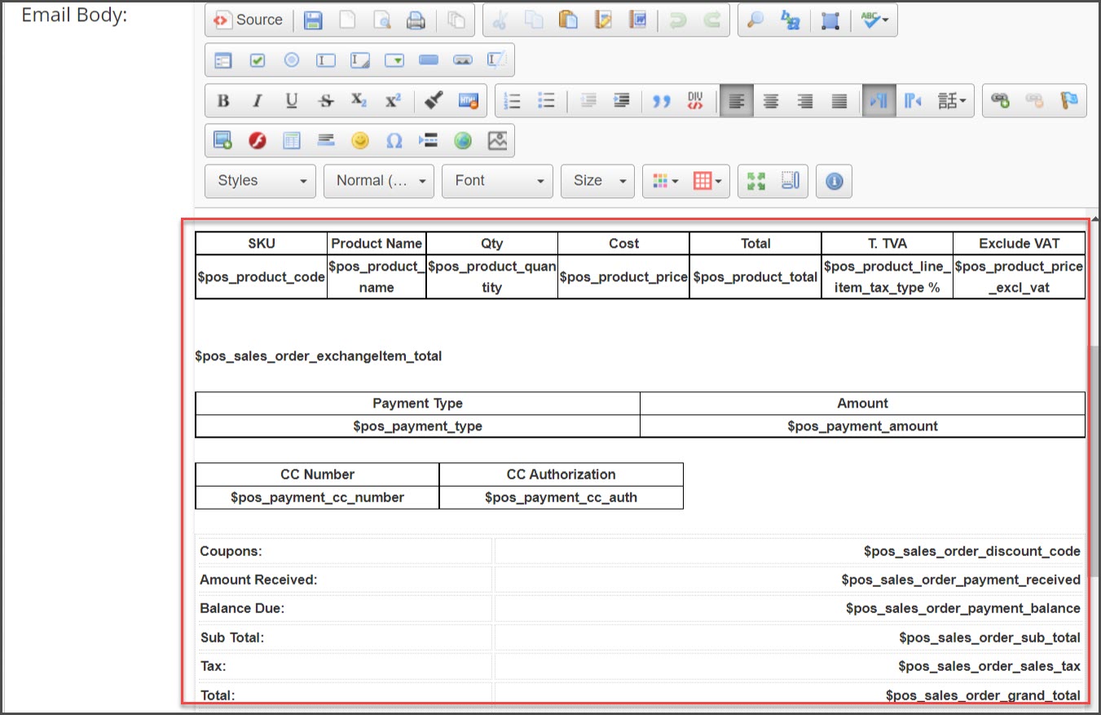This screenshot has height=715, width=1101.
Task: Insert an Anchor flag
Action: click(1068, 101)
